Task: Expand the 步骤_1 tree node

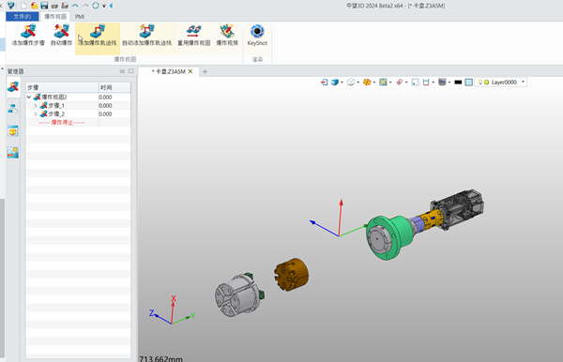Action: point(36,105)
